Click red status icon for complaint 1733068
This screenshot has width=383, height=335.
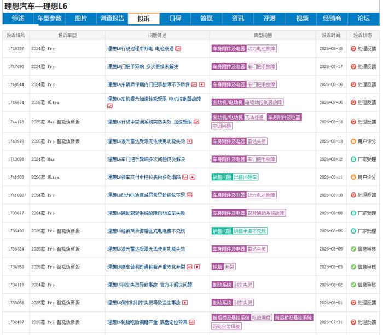coord(353,303)
